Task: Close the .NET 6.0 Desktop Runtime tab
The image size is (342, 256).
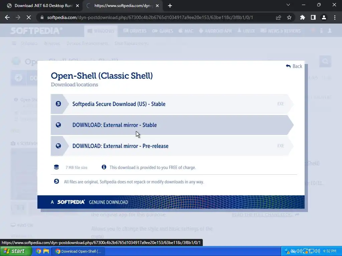Action: pyautogui.click(x=77, y=6)
